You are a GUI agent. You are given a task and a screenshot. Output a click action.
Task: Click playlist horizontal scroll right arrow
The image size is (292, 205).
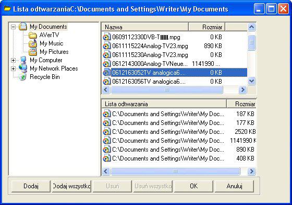(251, 171)
